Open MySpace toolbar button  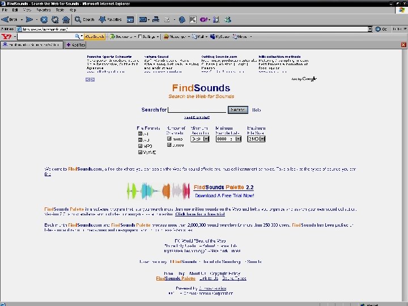click(220, 37)
